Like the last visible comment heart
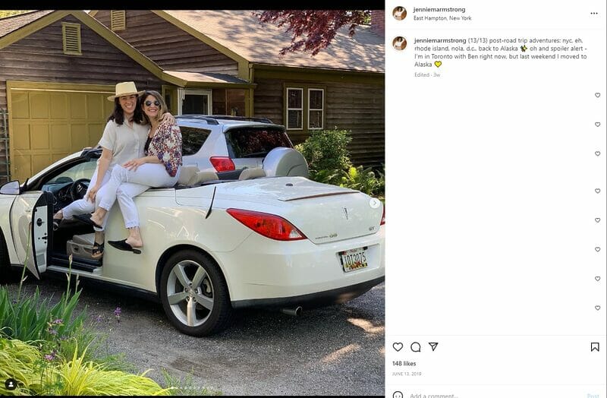The image size is (607, 398). tap(597, 308)
